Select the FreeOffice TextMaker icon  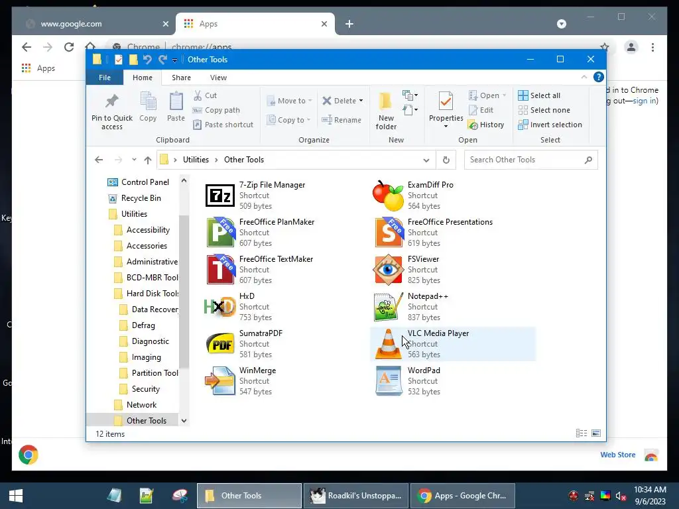pos(220,270)
